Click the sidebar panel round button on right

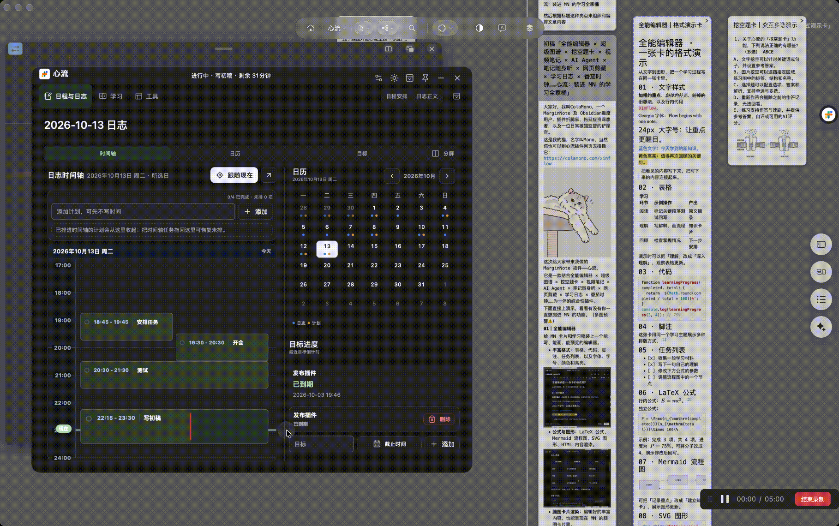[821, 245]
